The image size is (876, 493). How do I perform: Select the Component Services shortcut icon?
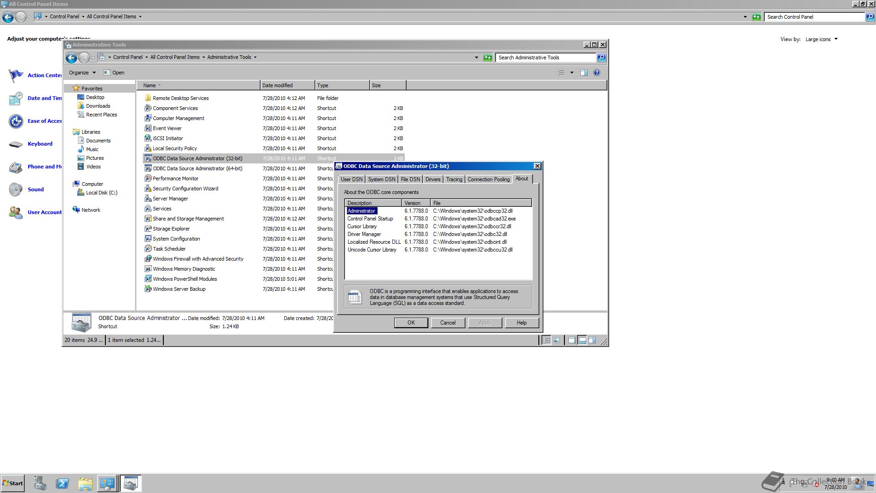pos(148,108)
